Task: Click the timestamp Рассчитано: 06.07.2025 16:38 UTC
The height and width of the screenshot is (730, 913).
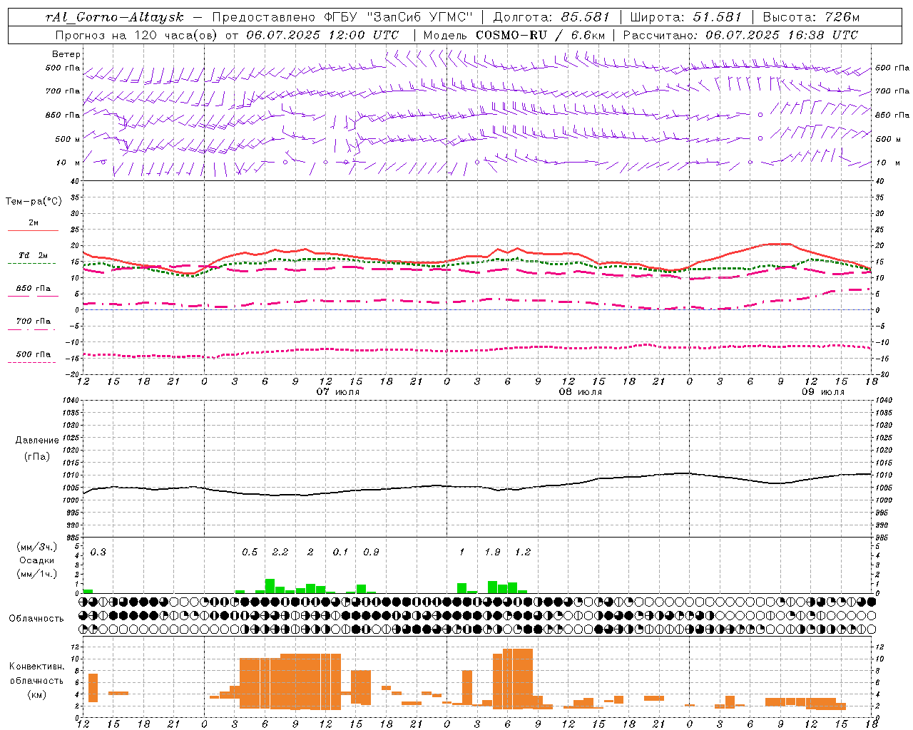Action: point(740,35)
